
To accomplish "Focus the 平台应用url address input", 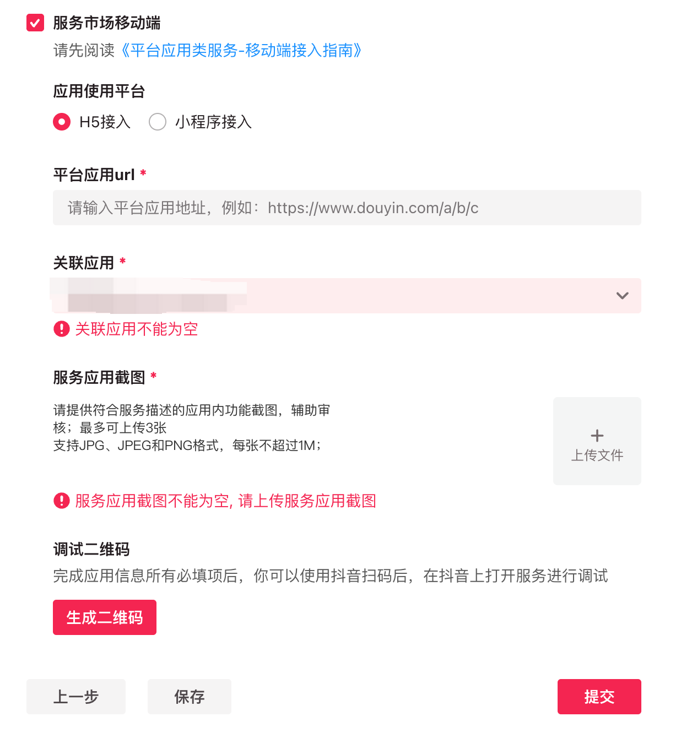I will click(x=347, y=208).
